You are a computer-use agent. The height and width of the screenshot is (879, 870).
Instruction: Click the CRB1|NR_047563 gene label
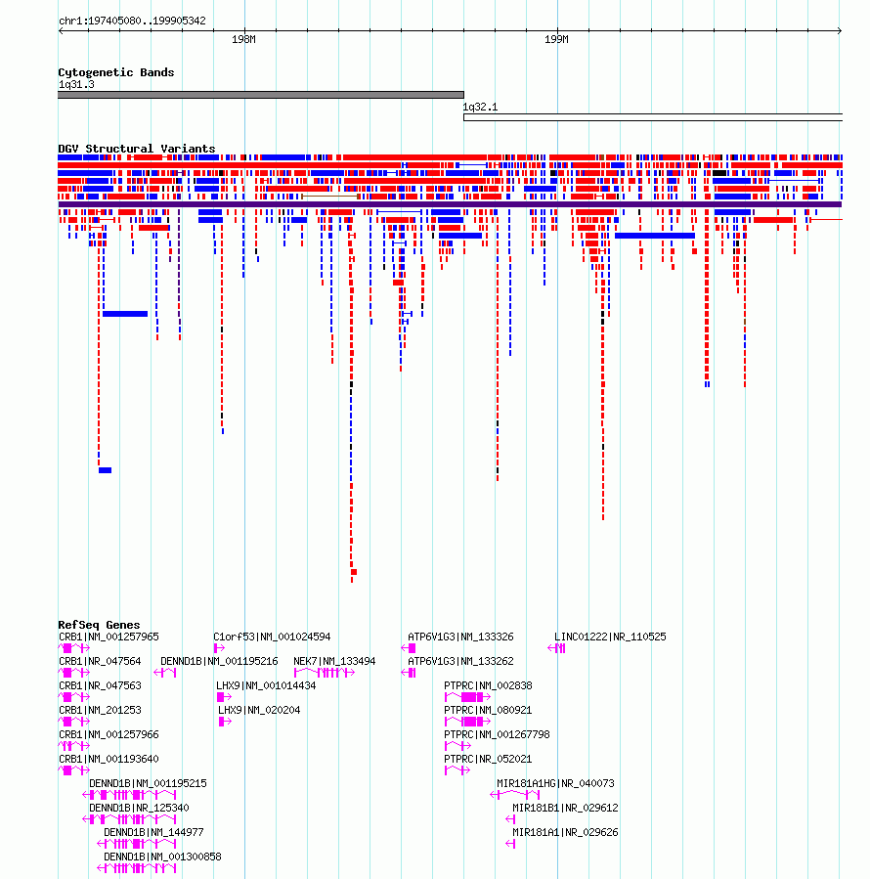100,685
